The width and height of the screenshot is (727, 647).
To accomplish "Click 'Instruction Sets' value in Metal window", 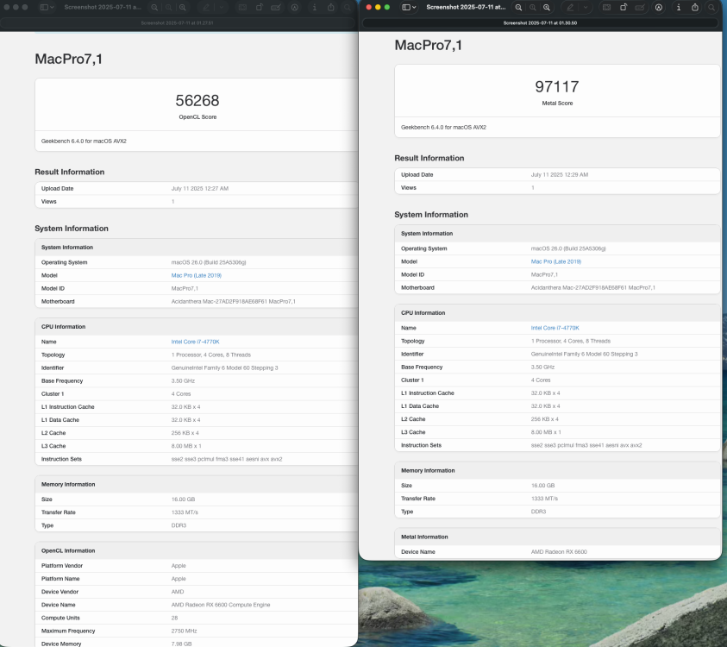I will point(586,445).
